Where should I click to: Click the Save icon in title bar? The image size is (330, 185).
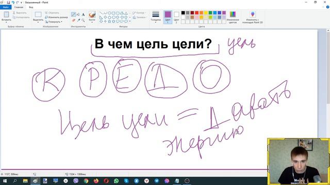[x=8, y=2]
